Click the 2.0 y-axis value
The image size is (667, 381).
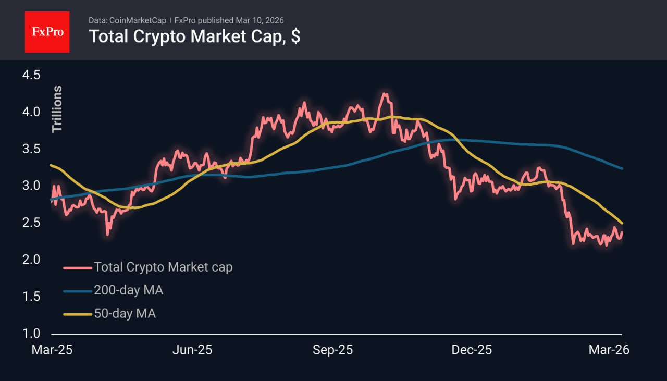point(31,260)
